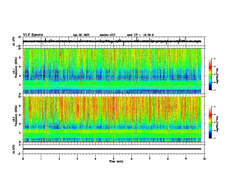Click the '6' tick on the time axis
The image size is (230, 178).
(x=132, y=159)
